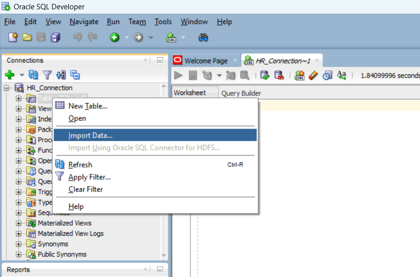Choose Import Data... from context menu

tap(155, 135)
